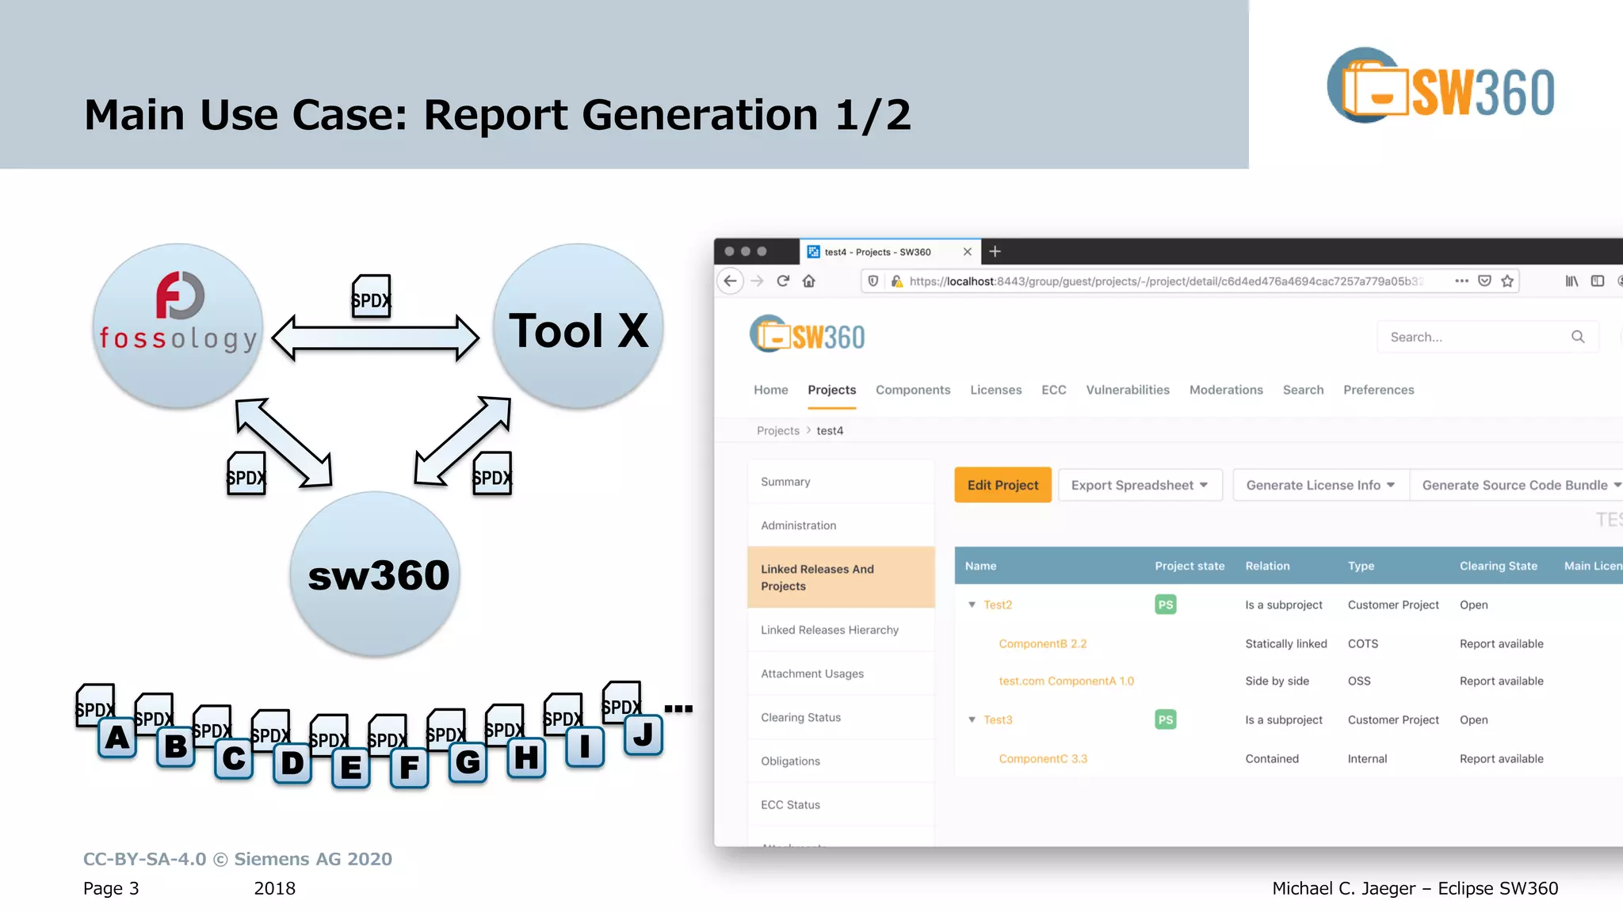Collapse the Test2 subproject row
This screenshot has width=1623, height=912.
[x=972, y=605]
